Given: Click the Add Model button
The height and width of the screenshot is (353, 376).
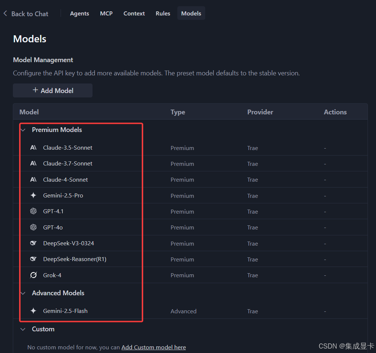Looking at the screenshot, I should click(x=53, y=90).
